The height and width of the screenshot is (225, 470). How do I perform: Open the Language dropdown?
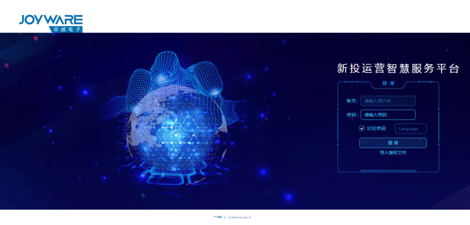click(411, 129)
